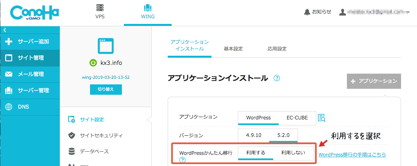Select サイト設定 in the submenu
Viewport: 417px width, 166px height.
point(92,119)
